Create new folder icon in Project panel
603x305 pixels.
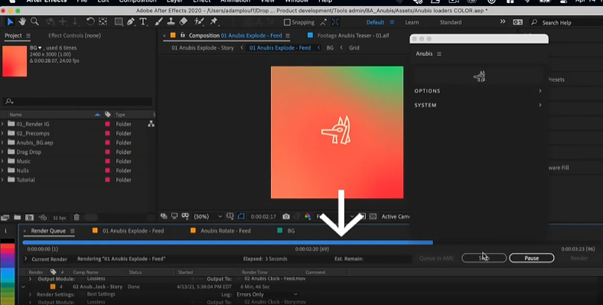(x=18, y=217)
